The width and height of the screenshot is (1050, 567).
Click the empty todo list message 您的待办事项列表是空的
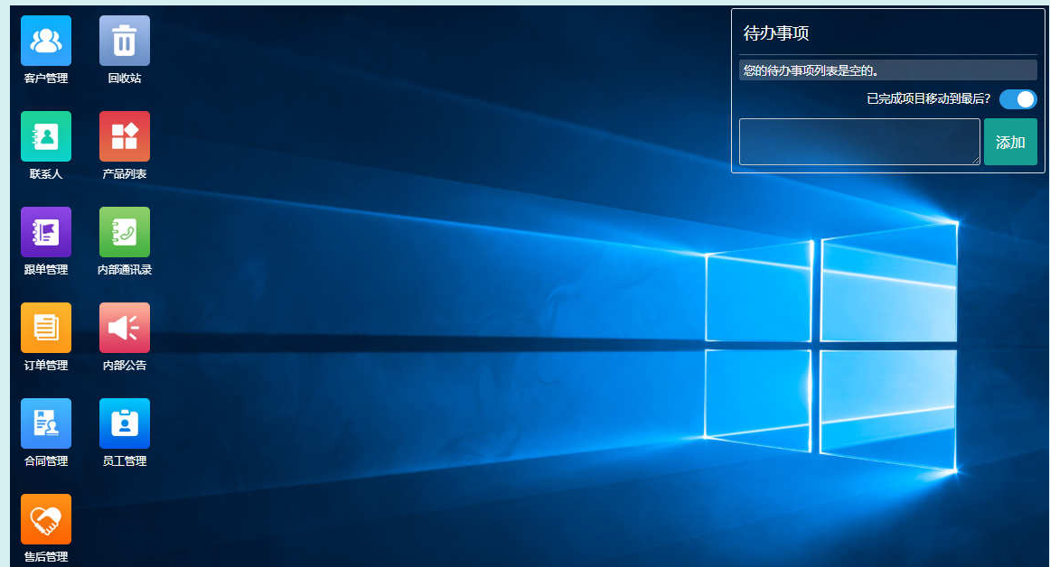[811, 70]
